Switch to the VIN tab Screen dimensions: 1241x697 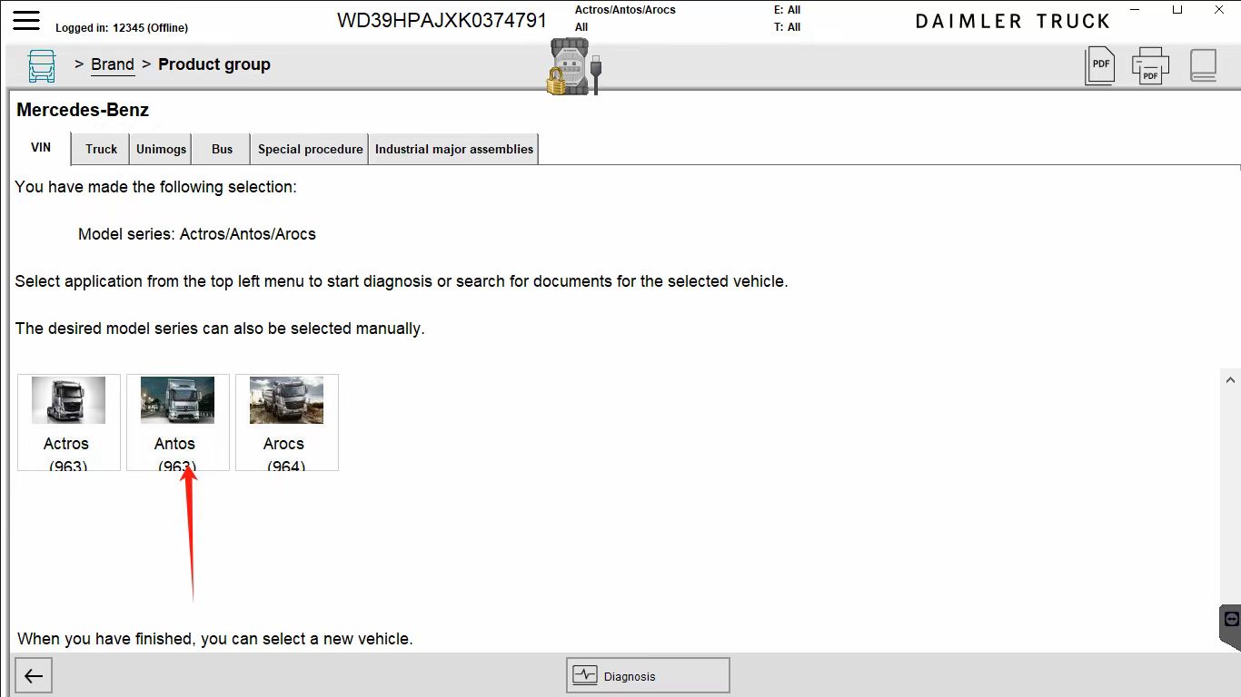tap(41, 148)
